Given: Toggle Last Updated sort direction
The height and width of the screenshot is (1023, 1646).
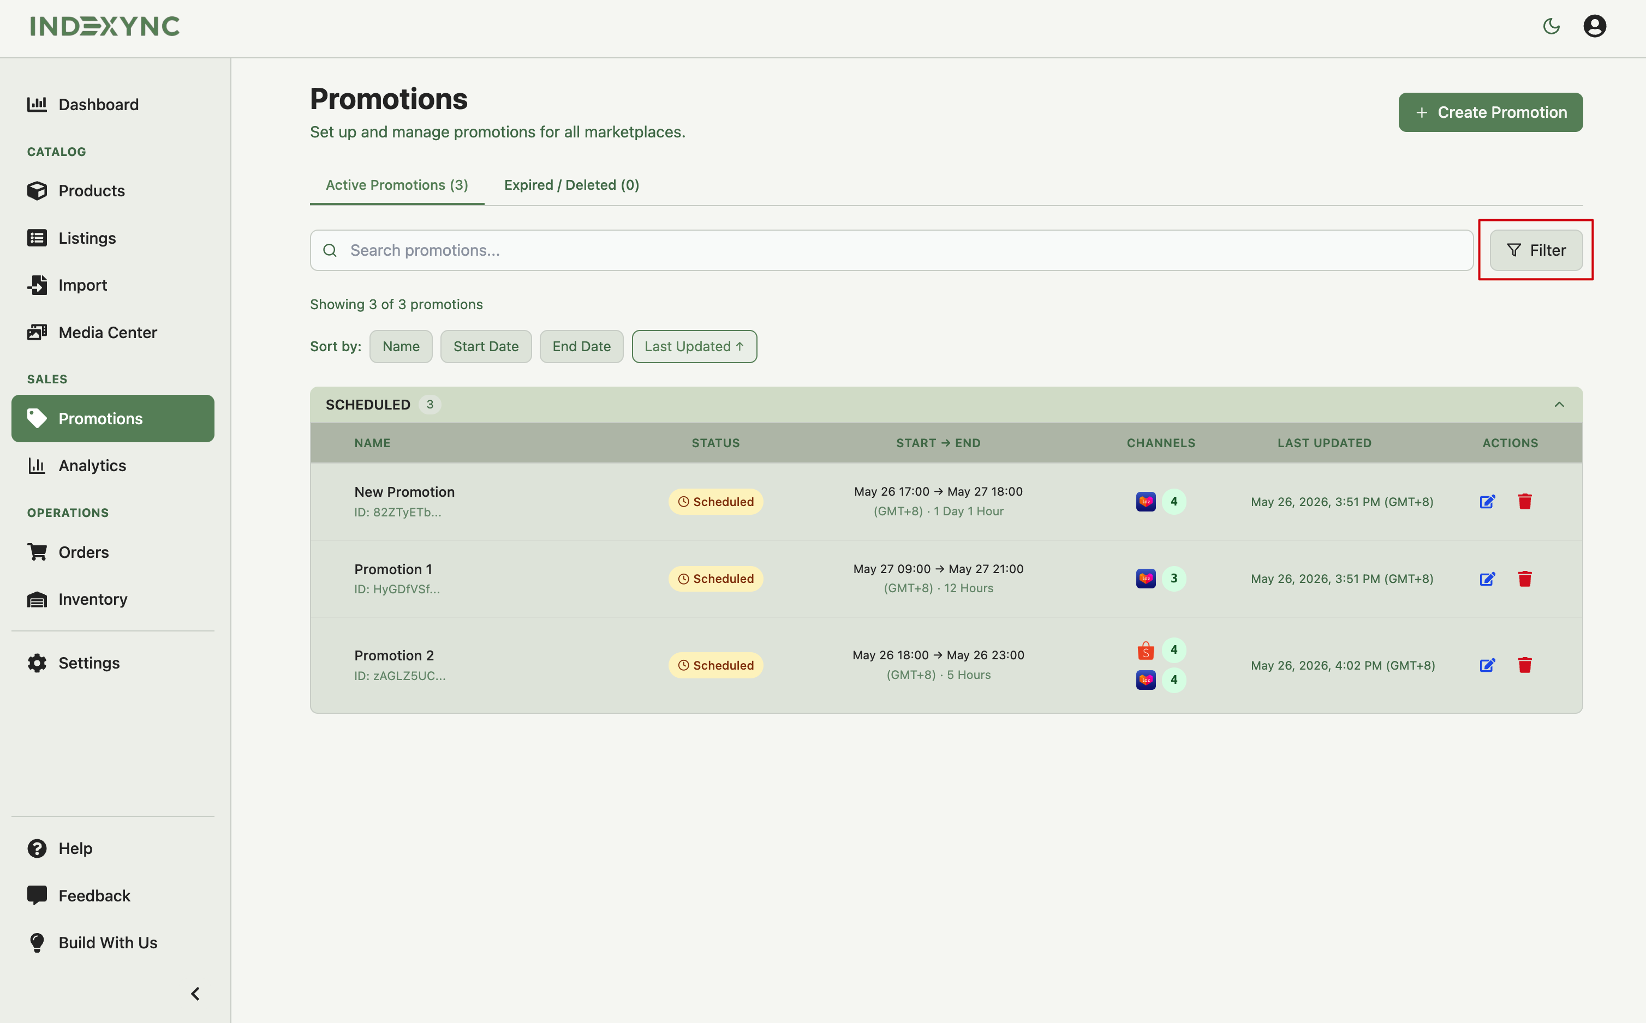Looking at the screenshot, I should (694, 346).
